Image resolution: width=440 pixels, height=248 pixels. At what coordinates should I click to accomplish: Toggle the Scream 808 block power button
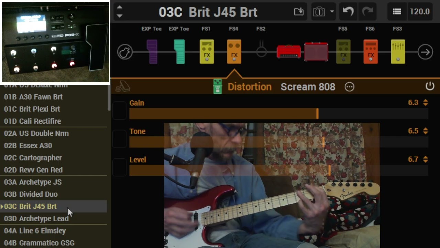[x=430, y=86]
